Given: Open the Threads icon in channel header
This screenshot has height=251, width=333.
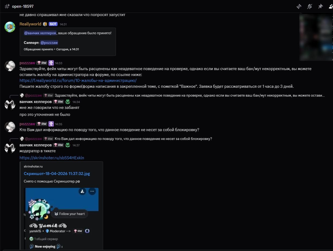Looking at the screenshot, I should pos(299,6).
